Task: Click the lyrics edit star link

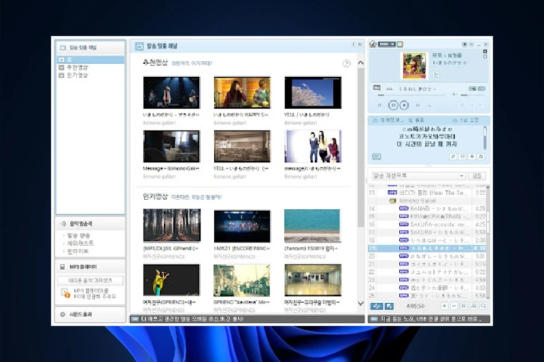Action: pos(466,120)
